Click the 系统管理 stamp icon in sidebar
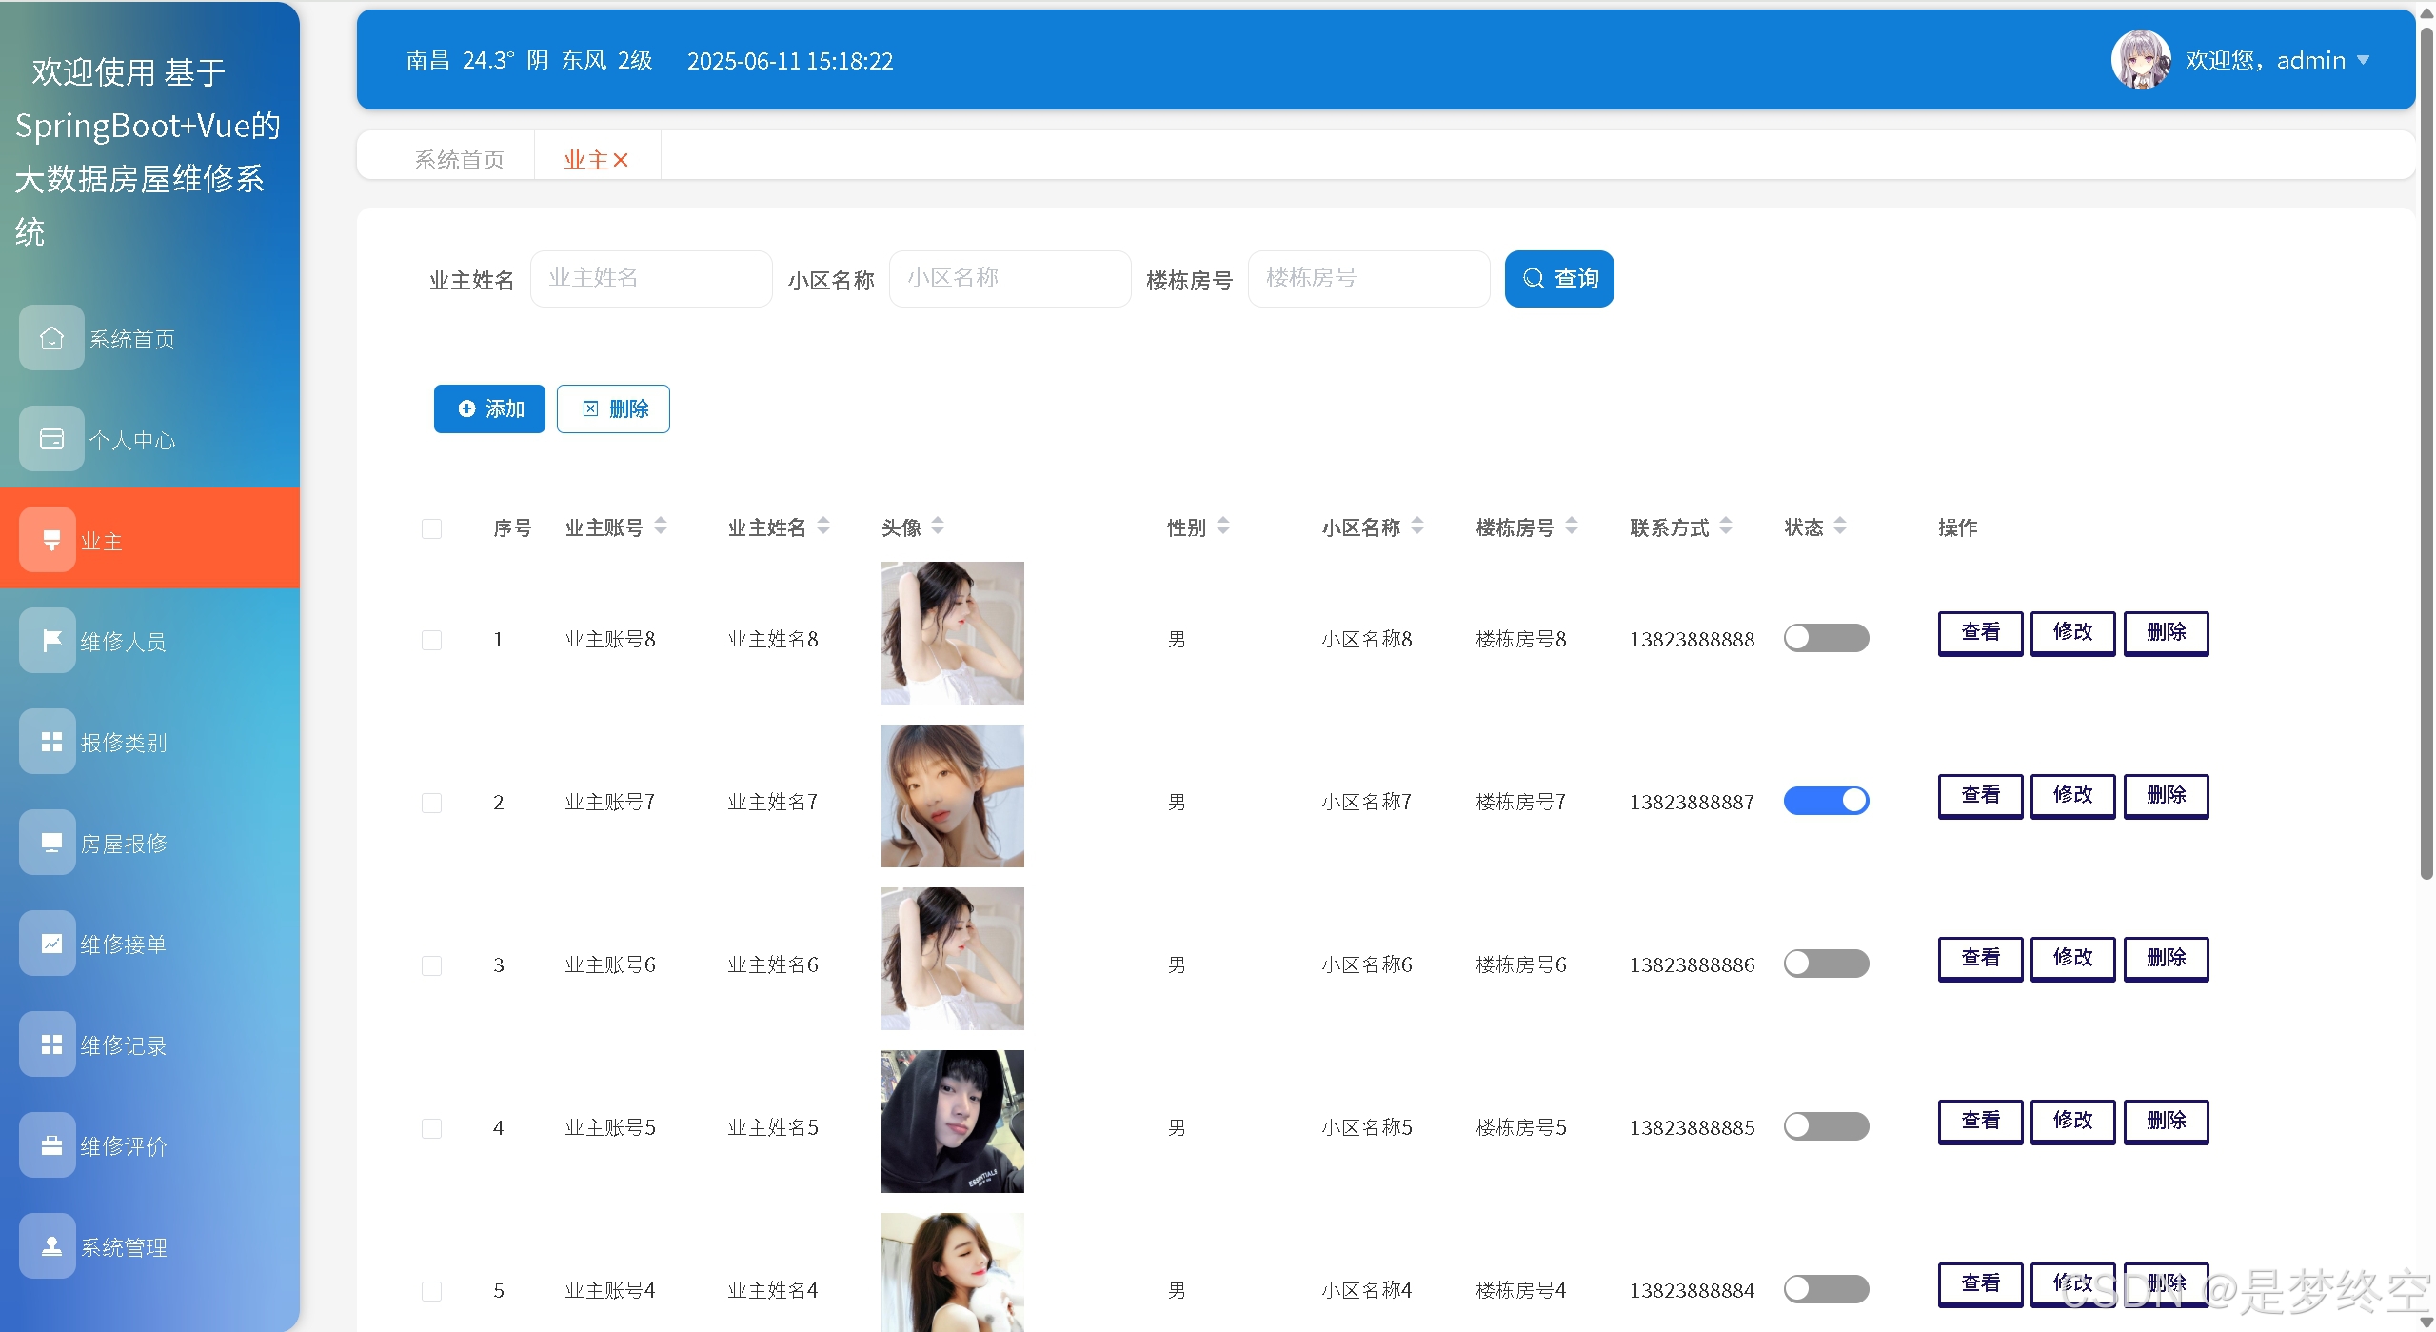The image size is (2436, 1332). tap(51, 1246)
